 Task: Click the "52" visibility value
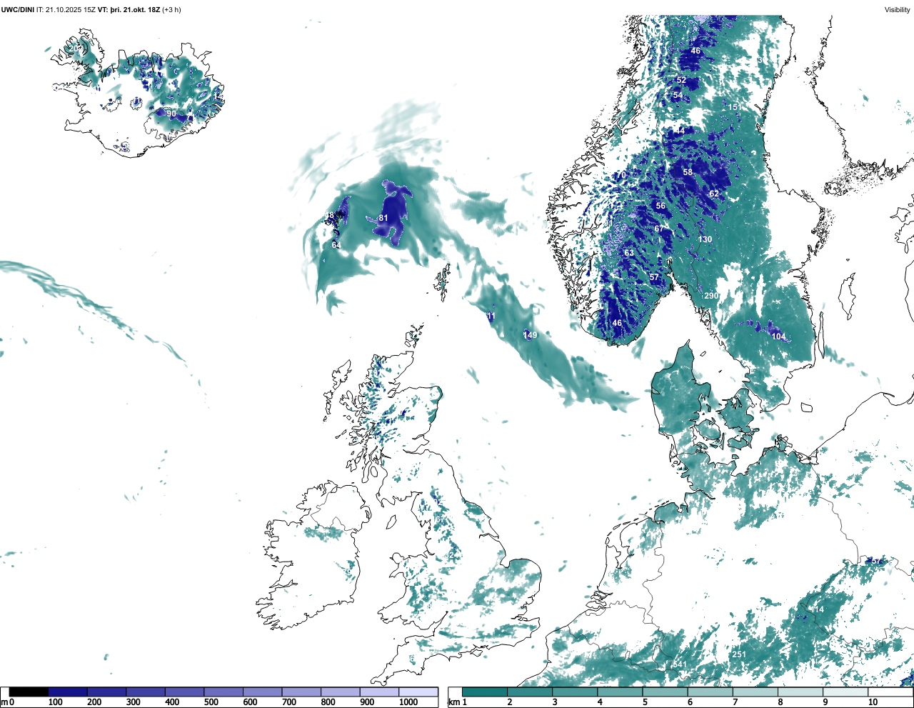[x=681, y=80]
